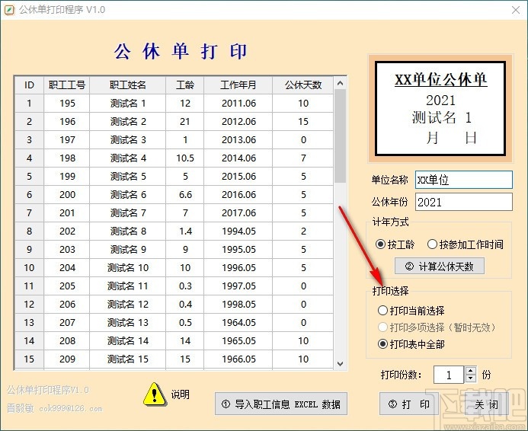The height and width of the screenshot is (431, 528).
Task: Click the 单位名称 input field
Action: (464, 180)
